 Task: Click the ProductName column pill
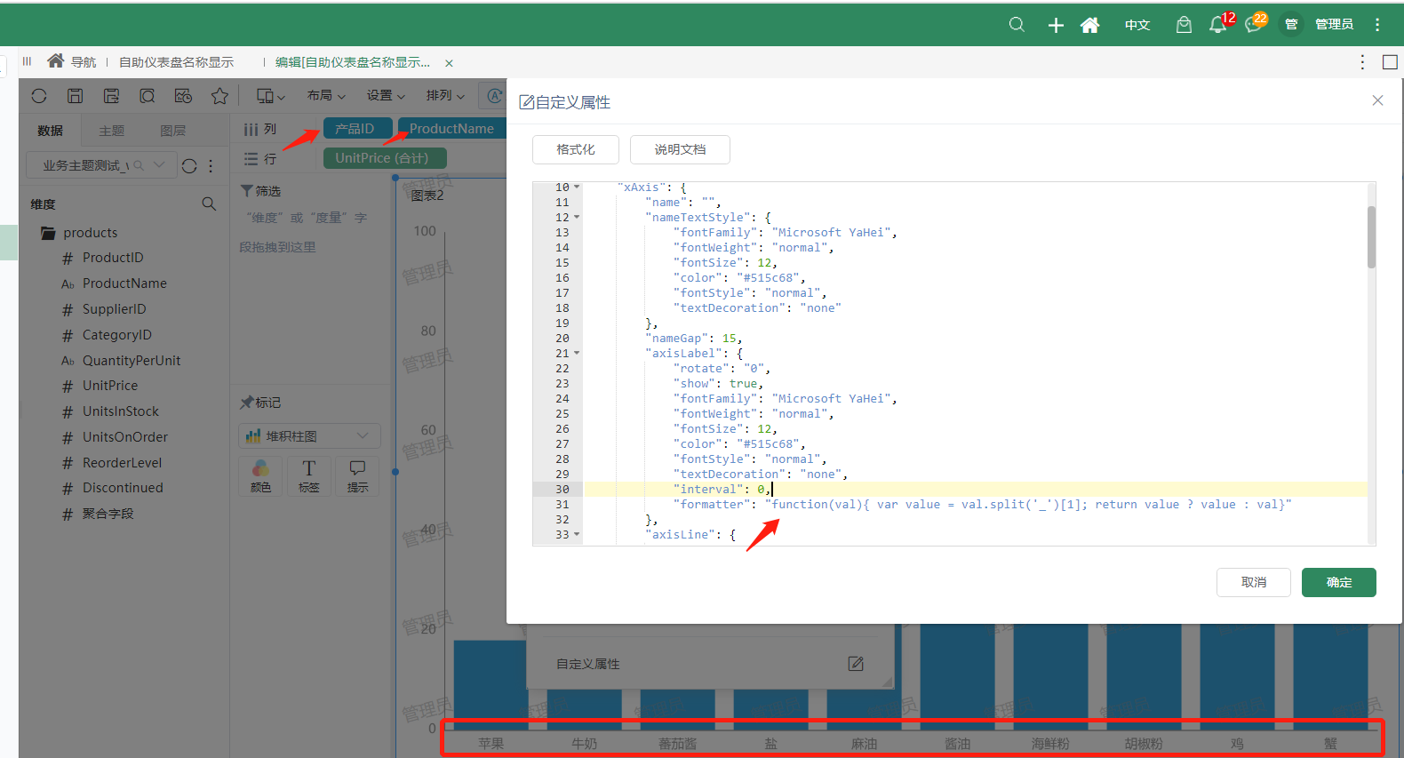coord(451,129)
